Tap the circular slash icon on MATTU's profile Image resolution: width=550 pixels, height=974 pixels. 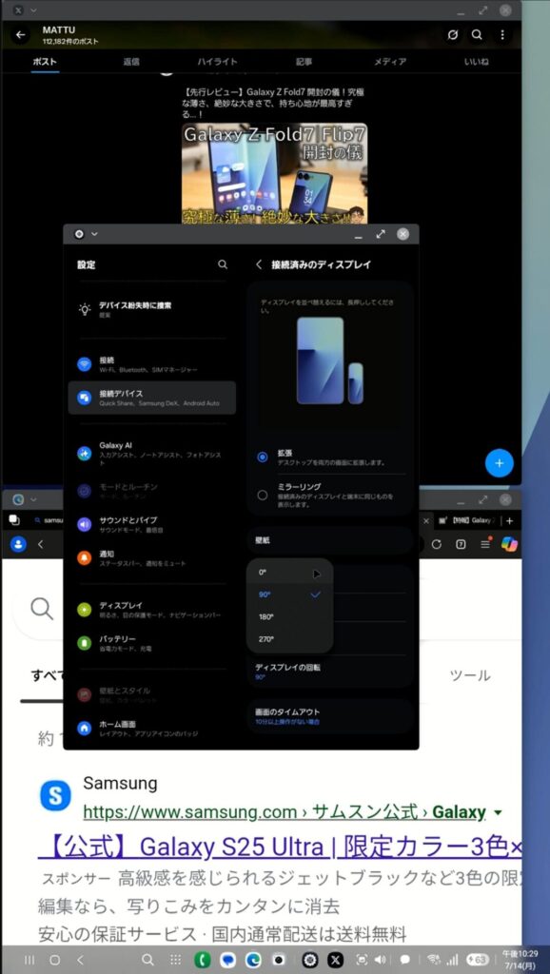click(x=452, y=35)
